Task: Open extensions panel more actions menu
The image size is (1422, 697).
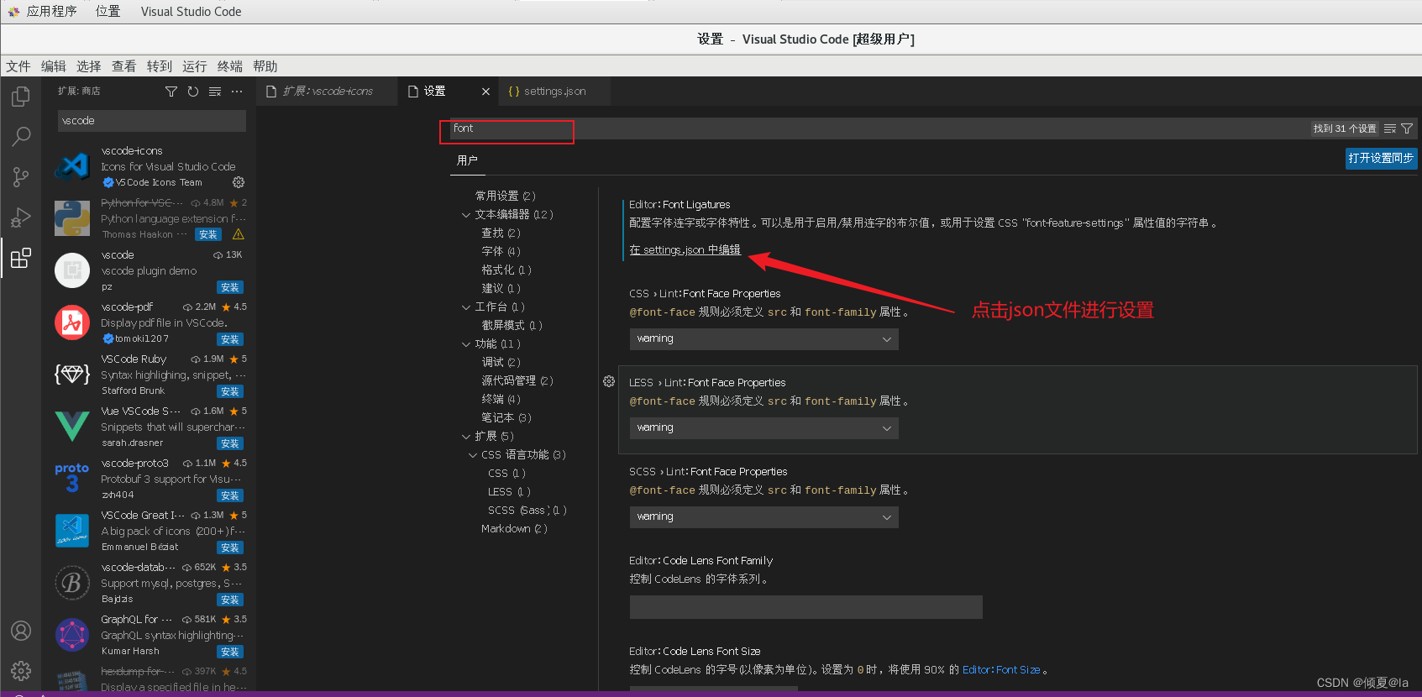Action: coord(237,92)
